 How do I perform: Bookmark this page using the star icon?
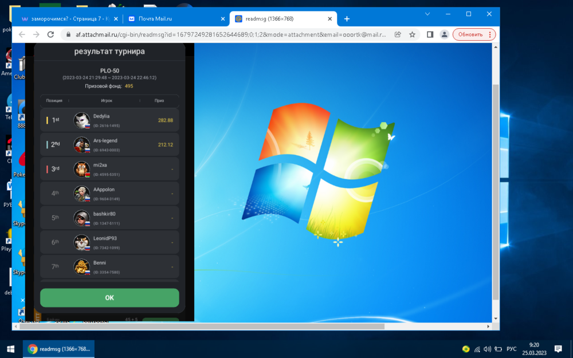coord(412,34)
